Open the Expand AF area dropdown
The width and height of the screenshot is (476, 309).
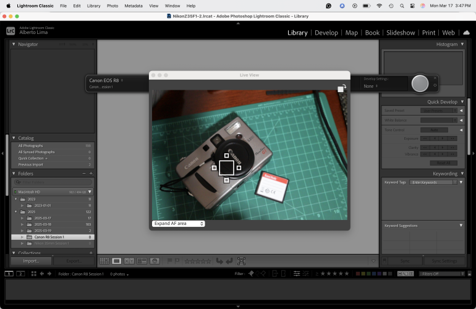179,223
